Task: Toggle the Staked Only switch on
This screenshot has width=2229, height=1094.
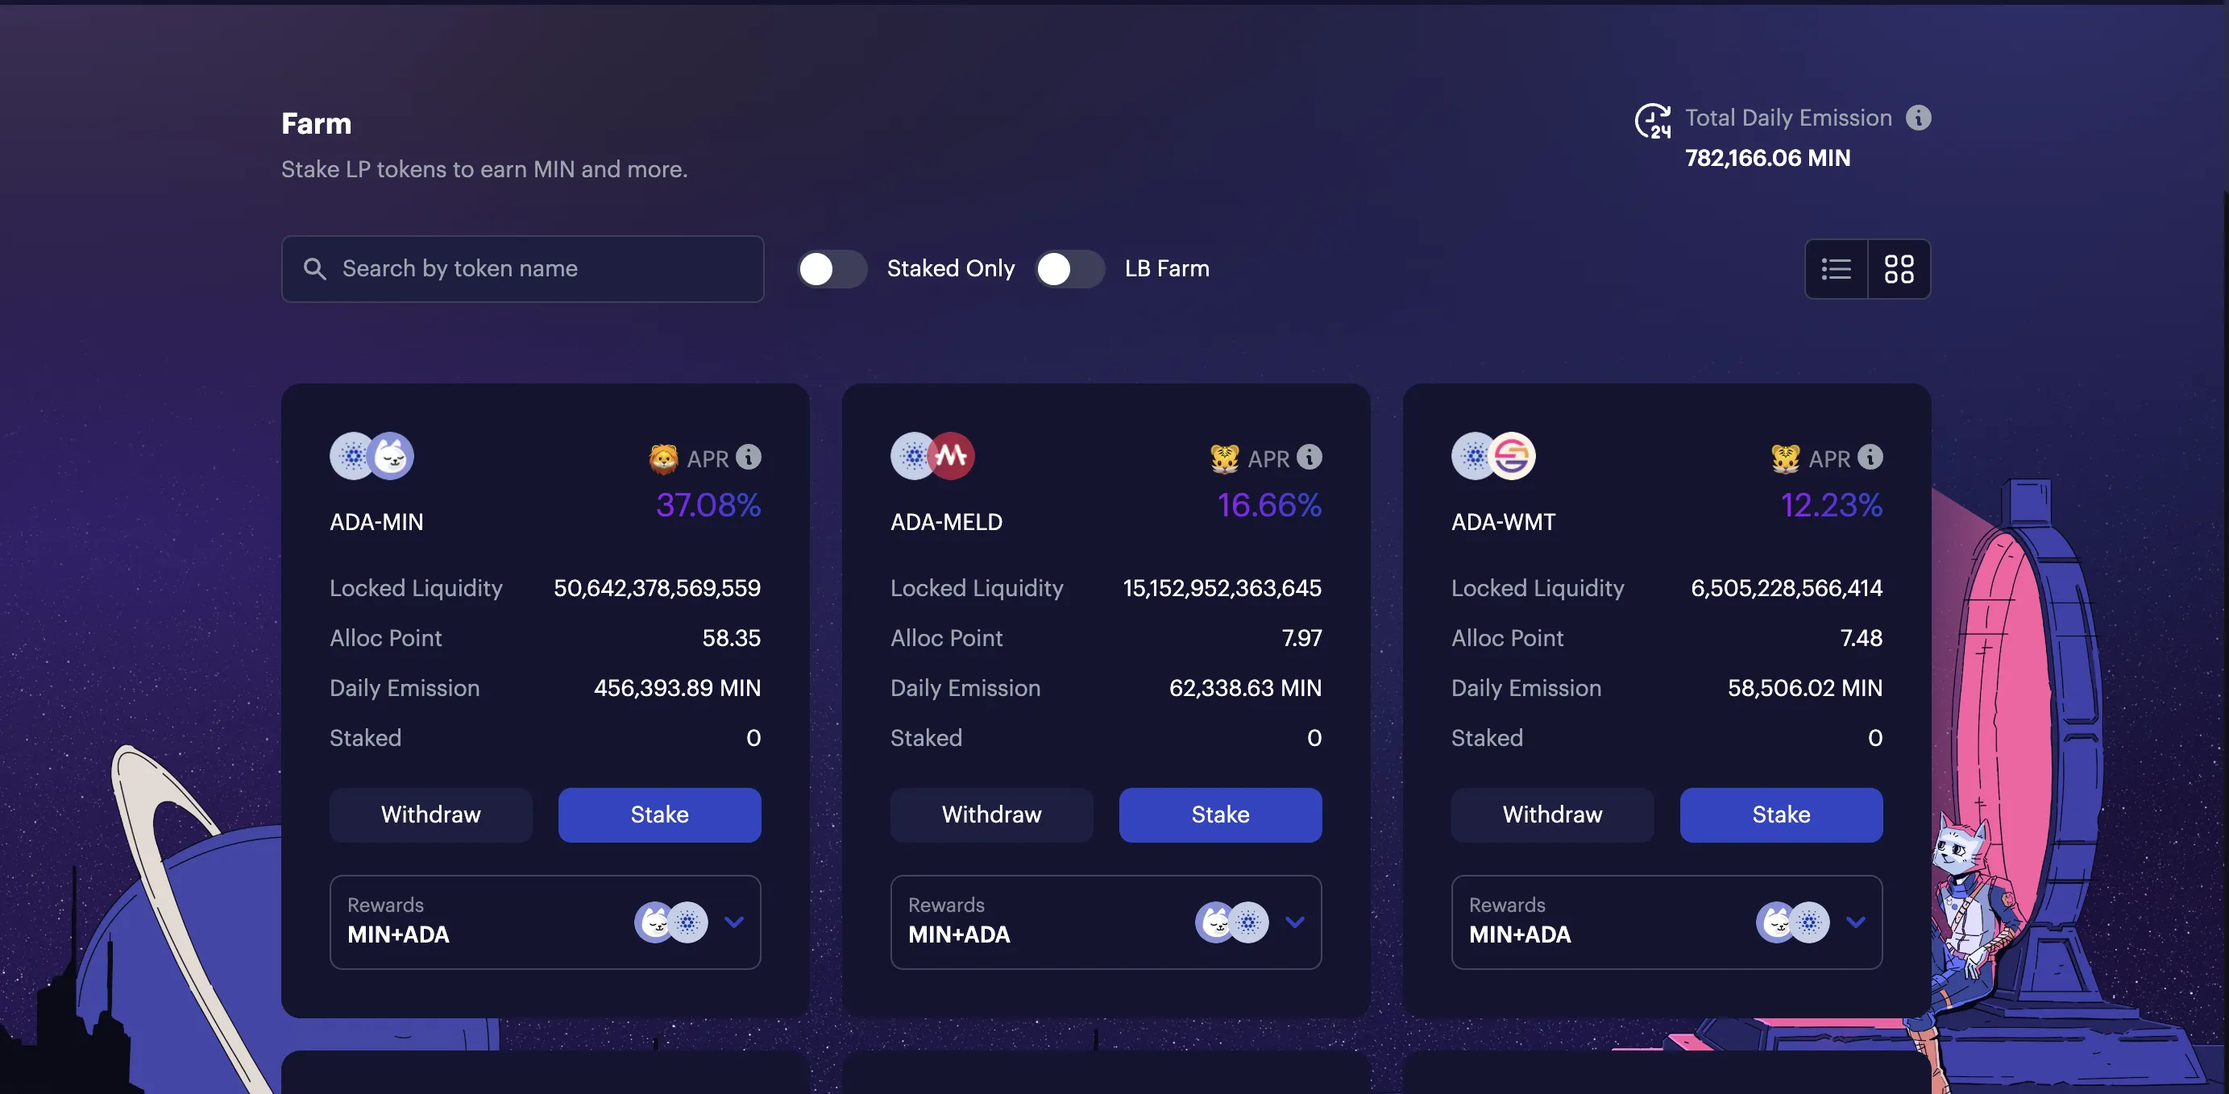Action: [832, 268]
